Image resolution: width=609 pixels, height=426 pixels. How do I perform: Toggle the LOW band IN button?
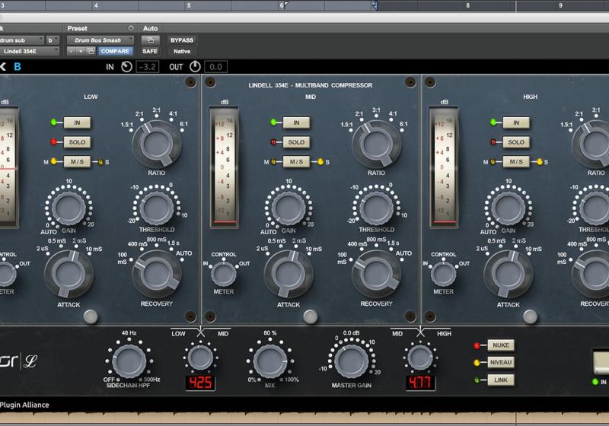coord(77,122)
